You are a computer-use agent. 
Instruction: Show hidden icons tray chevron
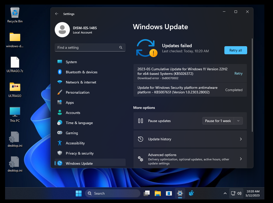pos(225,193)
